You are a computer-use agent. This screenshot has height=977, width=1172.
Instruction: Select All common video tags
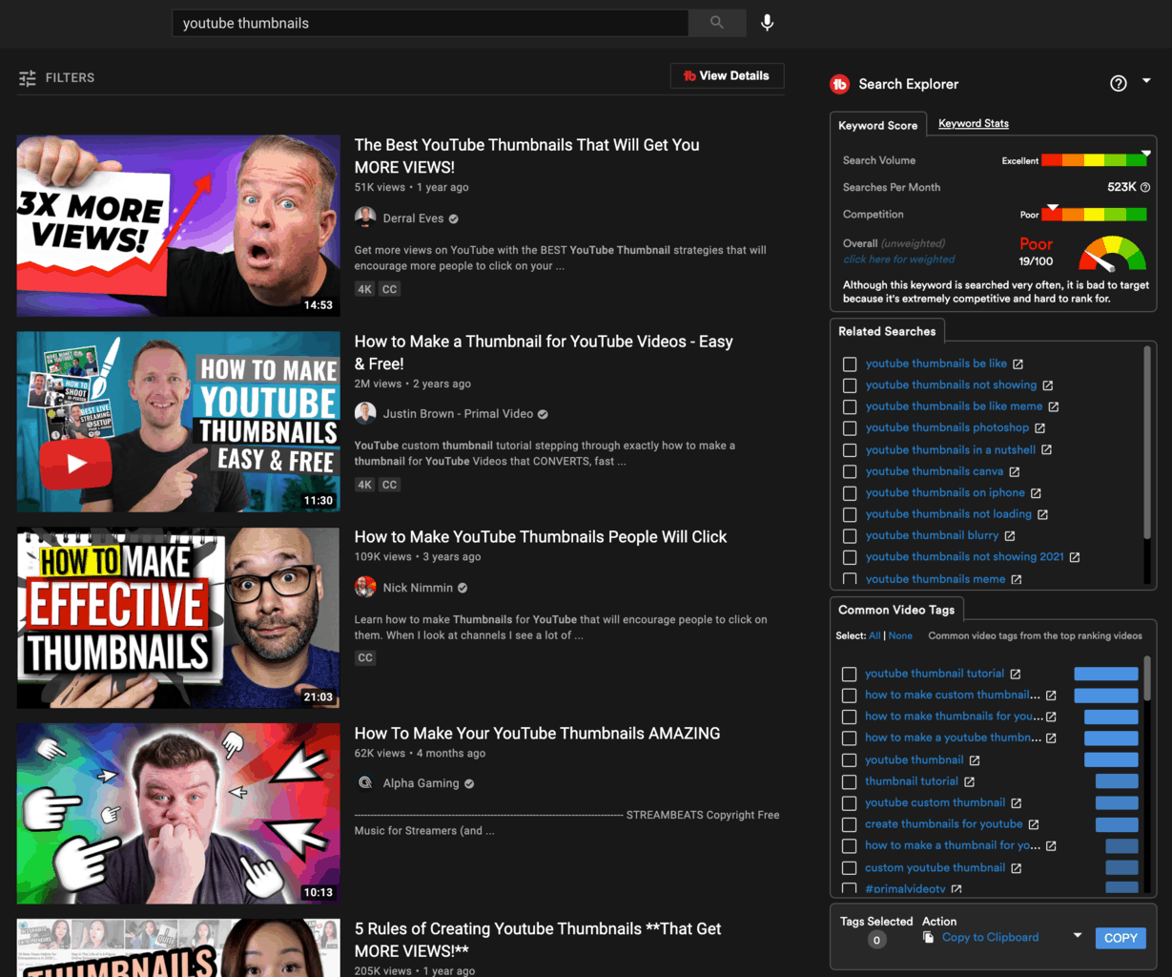coord(874,636)
